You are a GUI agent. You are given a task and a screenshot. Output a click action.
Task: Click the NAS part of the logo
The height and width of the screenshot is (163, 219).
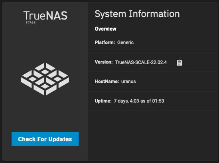point(57,16)
